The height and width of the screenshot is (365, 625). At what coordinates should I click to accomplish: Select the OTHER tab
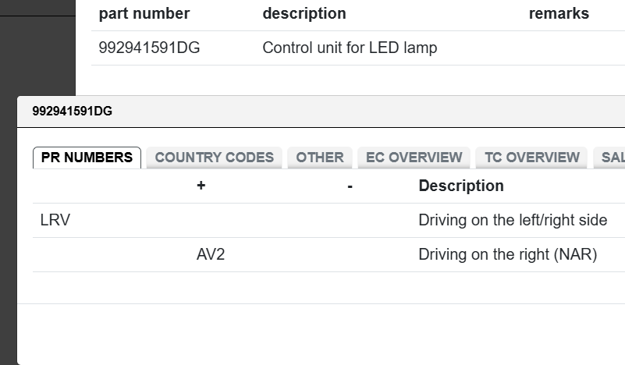click(320, 158)
